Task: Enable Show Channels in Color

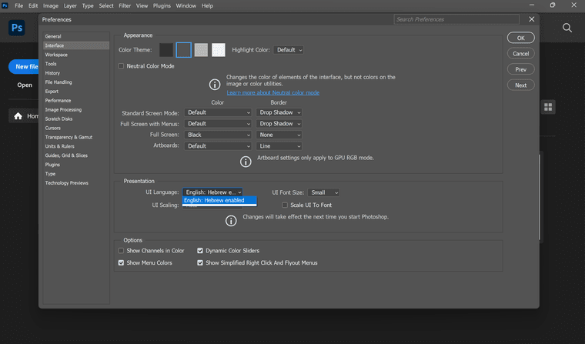Action: (x=121, y=251)
